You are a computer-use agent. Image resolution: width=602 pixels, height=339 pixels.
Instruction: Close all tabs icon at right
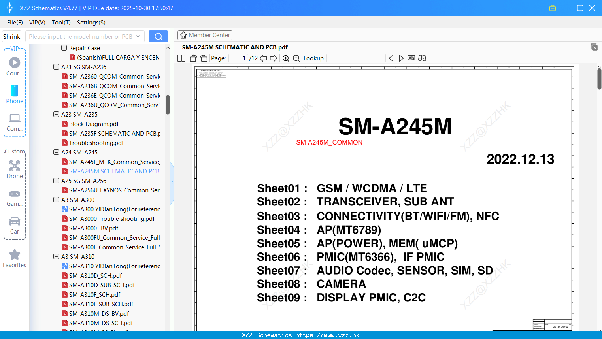pos(594,47)
